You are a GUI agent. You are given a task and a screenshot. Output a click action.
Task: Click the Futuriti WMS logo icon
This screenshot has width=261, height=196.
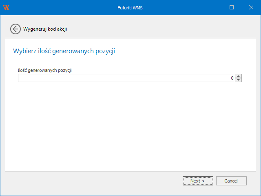(x=6, y=7)
